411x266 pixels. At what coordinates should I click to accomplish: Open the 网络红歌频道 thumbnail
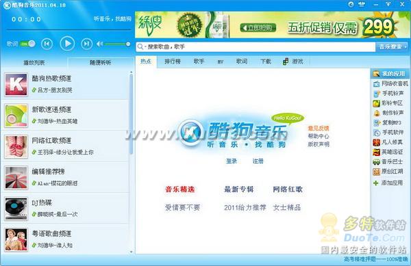click(x=16, y=147)
